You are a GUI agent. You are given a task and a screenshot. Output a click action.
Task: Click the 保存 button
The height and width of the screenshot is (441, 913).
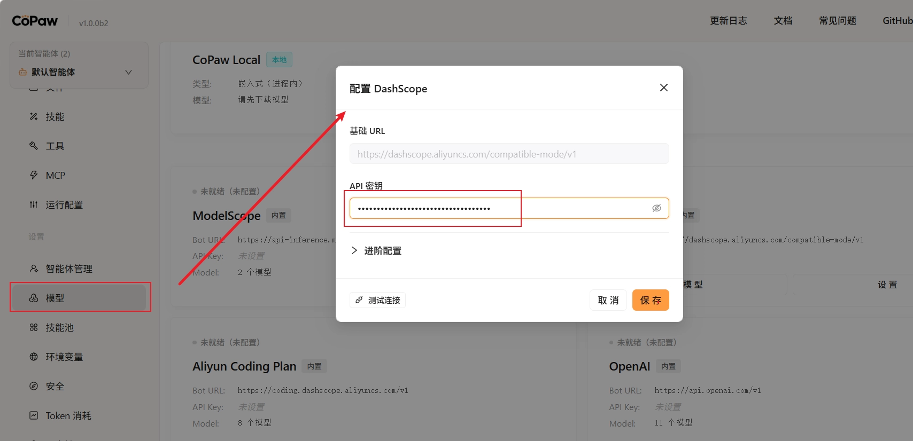tap(651, 300)
